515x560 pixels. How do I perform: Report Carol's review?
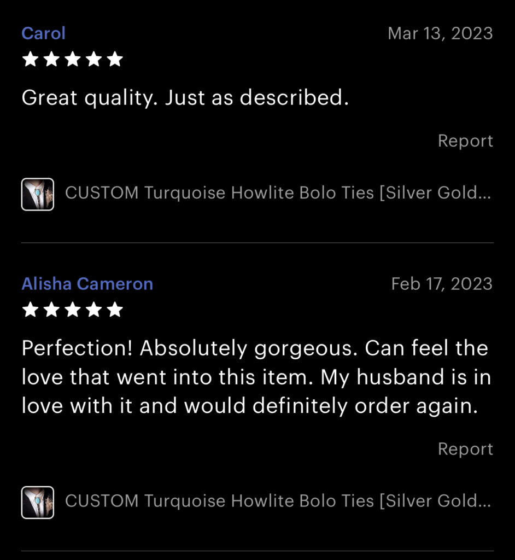(x=465, y=141)
